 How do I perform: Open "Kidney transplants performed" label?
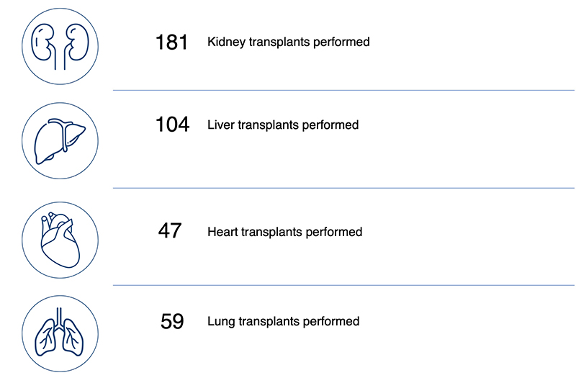288,42
